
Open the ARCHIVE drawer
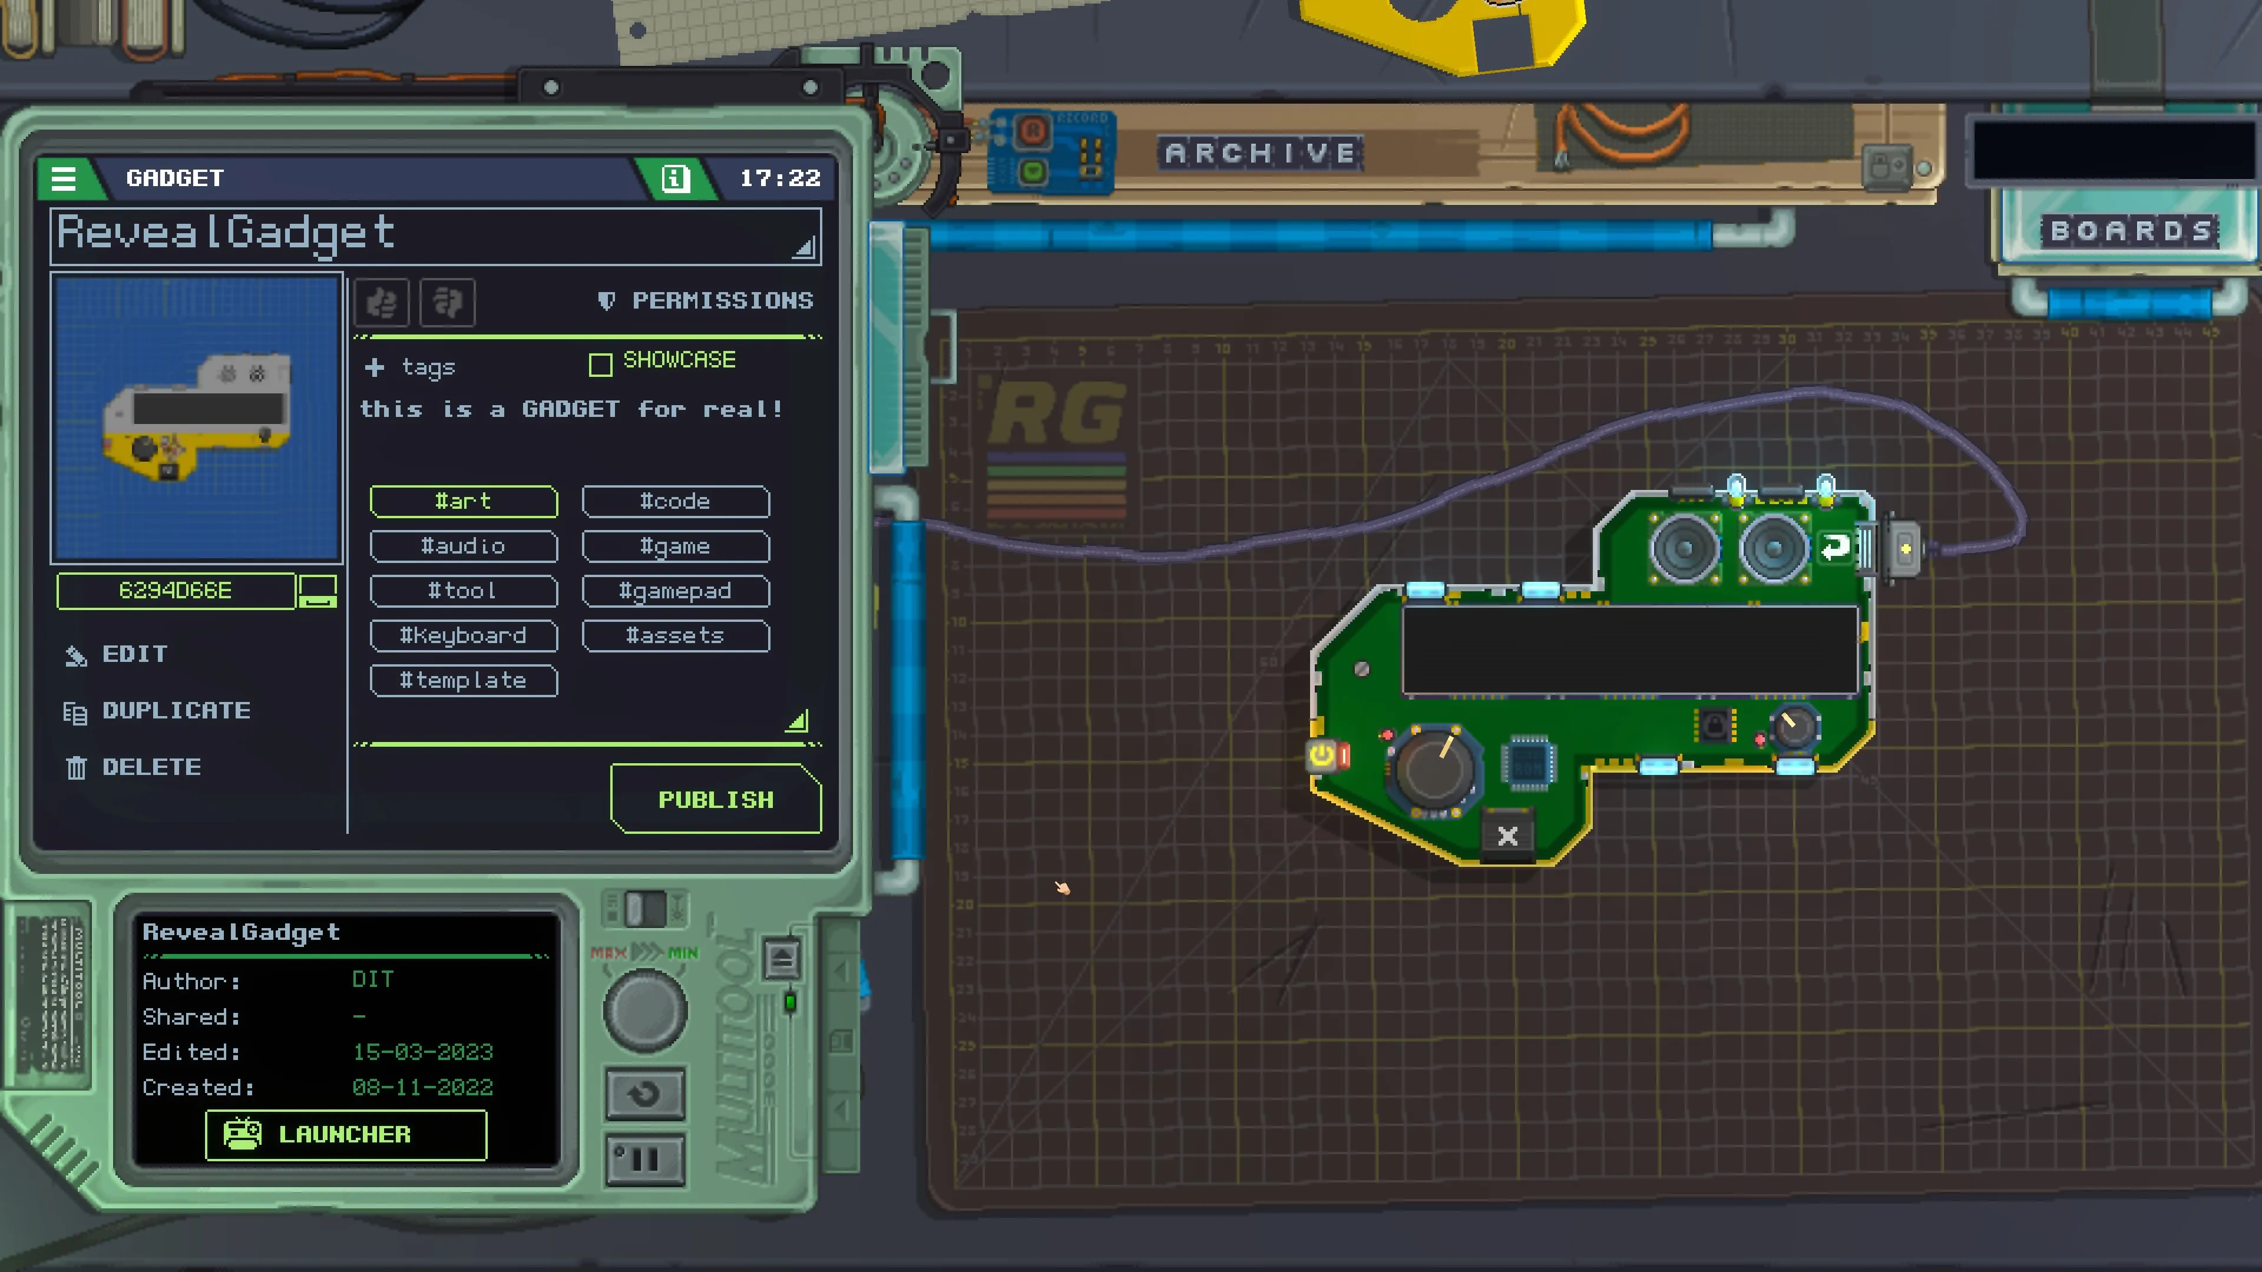click(1261, 154)
